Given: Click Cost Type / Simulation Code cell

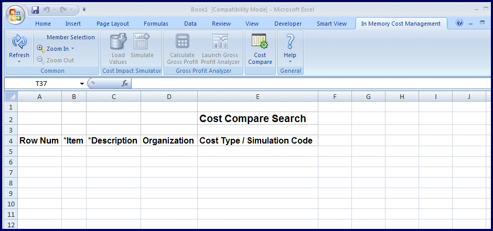Looking at the screenshot, I should [x=258, y=140].
